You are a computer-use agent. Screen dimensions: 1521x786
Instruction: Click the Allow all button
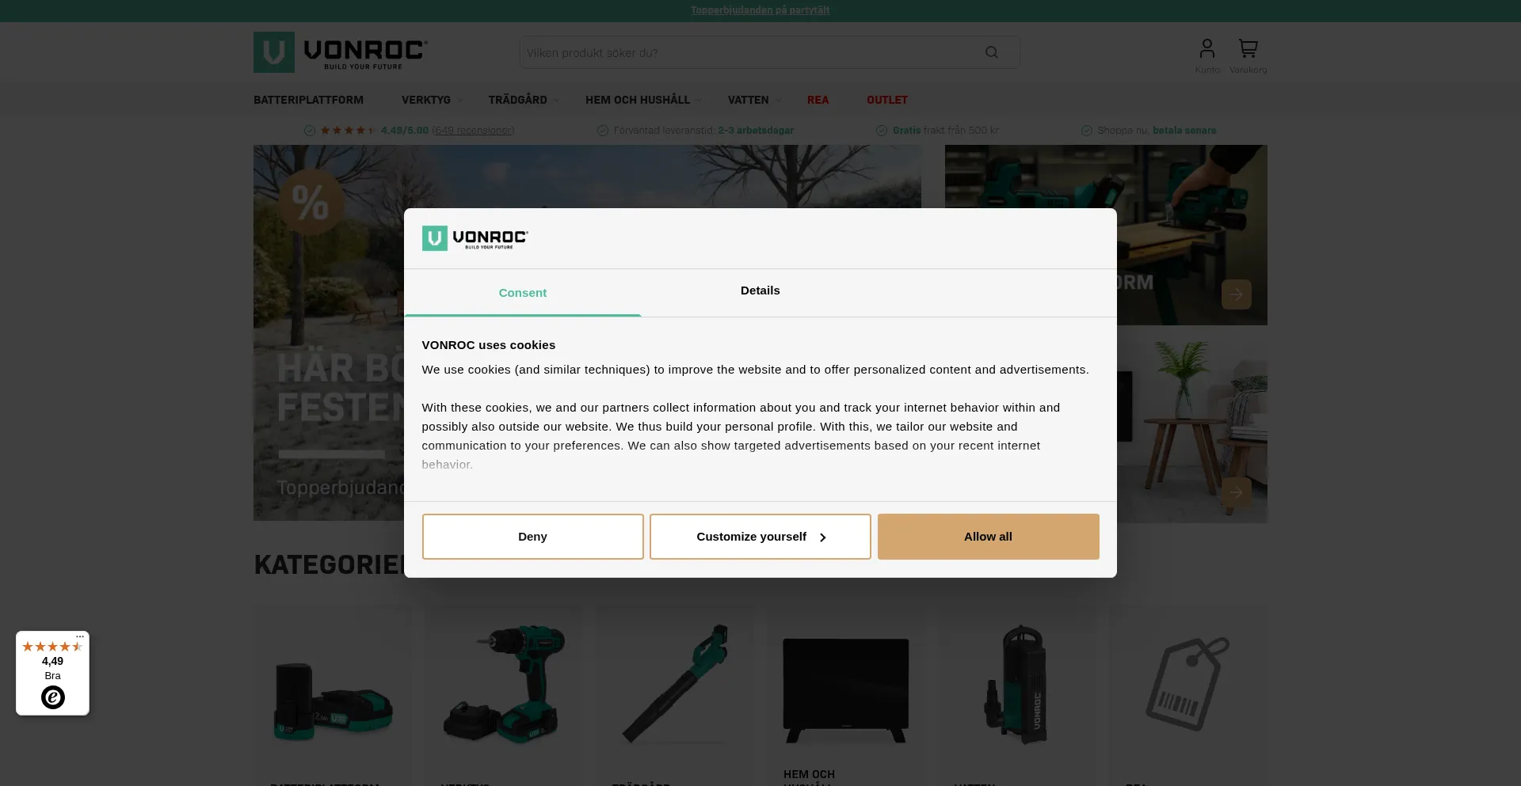988,537
